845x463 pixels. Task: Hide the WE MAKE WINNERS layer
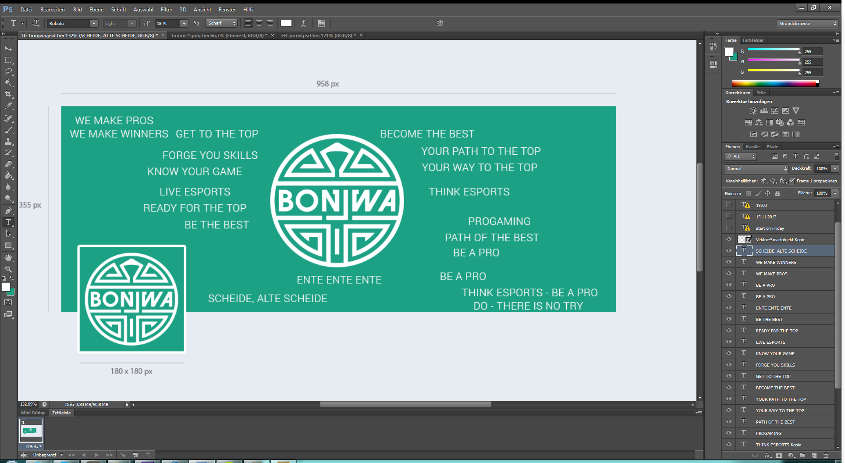tap(729, 262)
